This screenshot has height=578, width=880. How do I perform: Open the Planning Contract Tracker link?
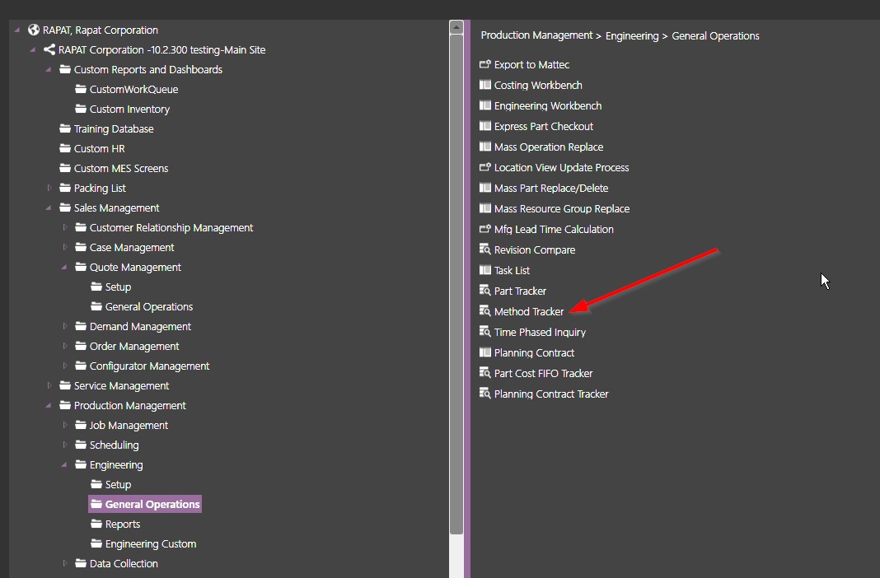coord(551,394)
